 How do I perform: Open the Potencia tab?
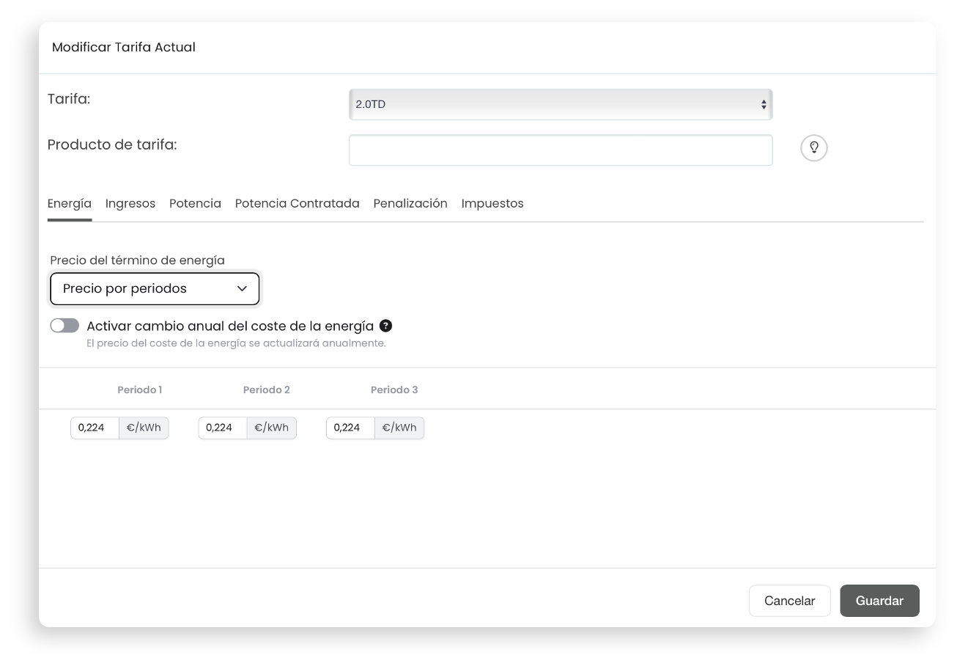(x=195, y=203)
